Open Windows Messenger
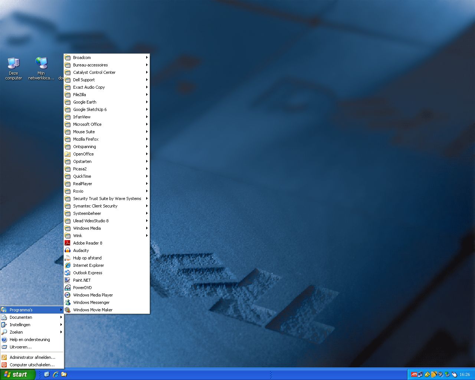475x380 pixels. (107, 302)
